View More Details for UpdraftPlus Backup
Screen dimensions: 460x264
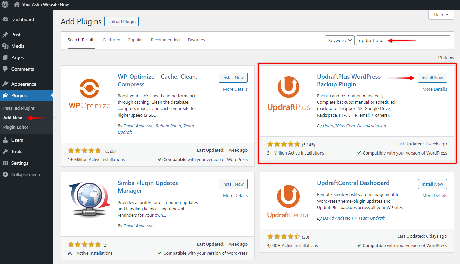434,89
